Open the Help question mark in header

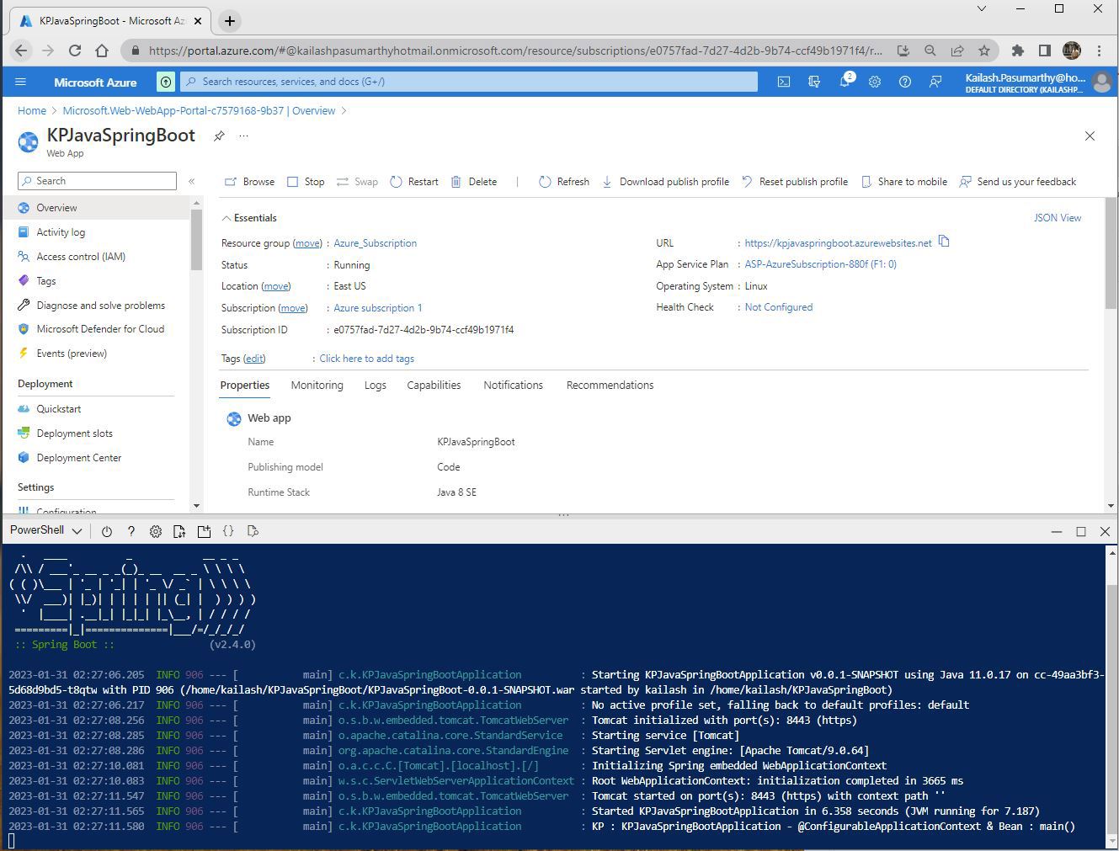[905, 82]
